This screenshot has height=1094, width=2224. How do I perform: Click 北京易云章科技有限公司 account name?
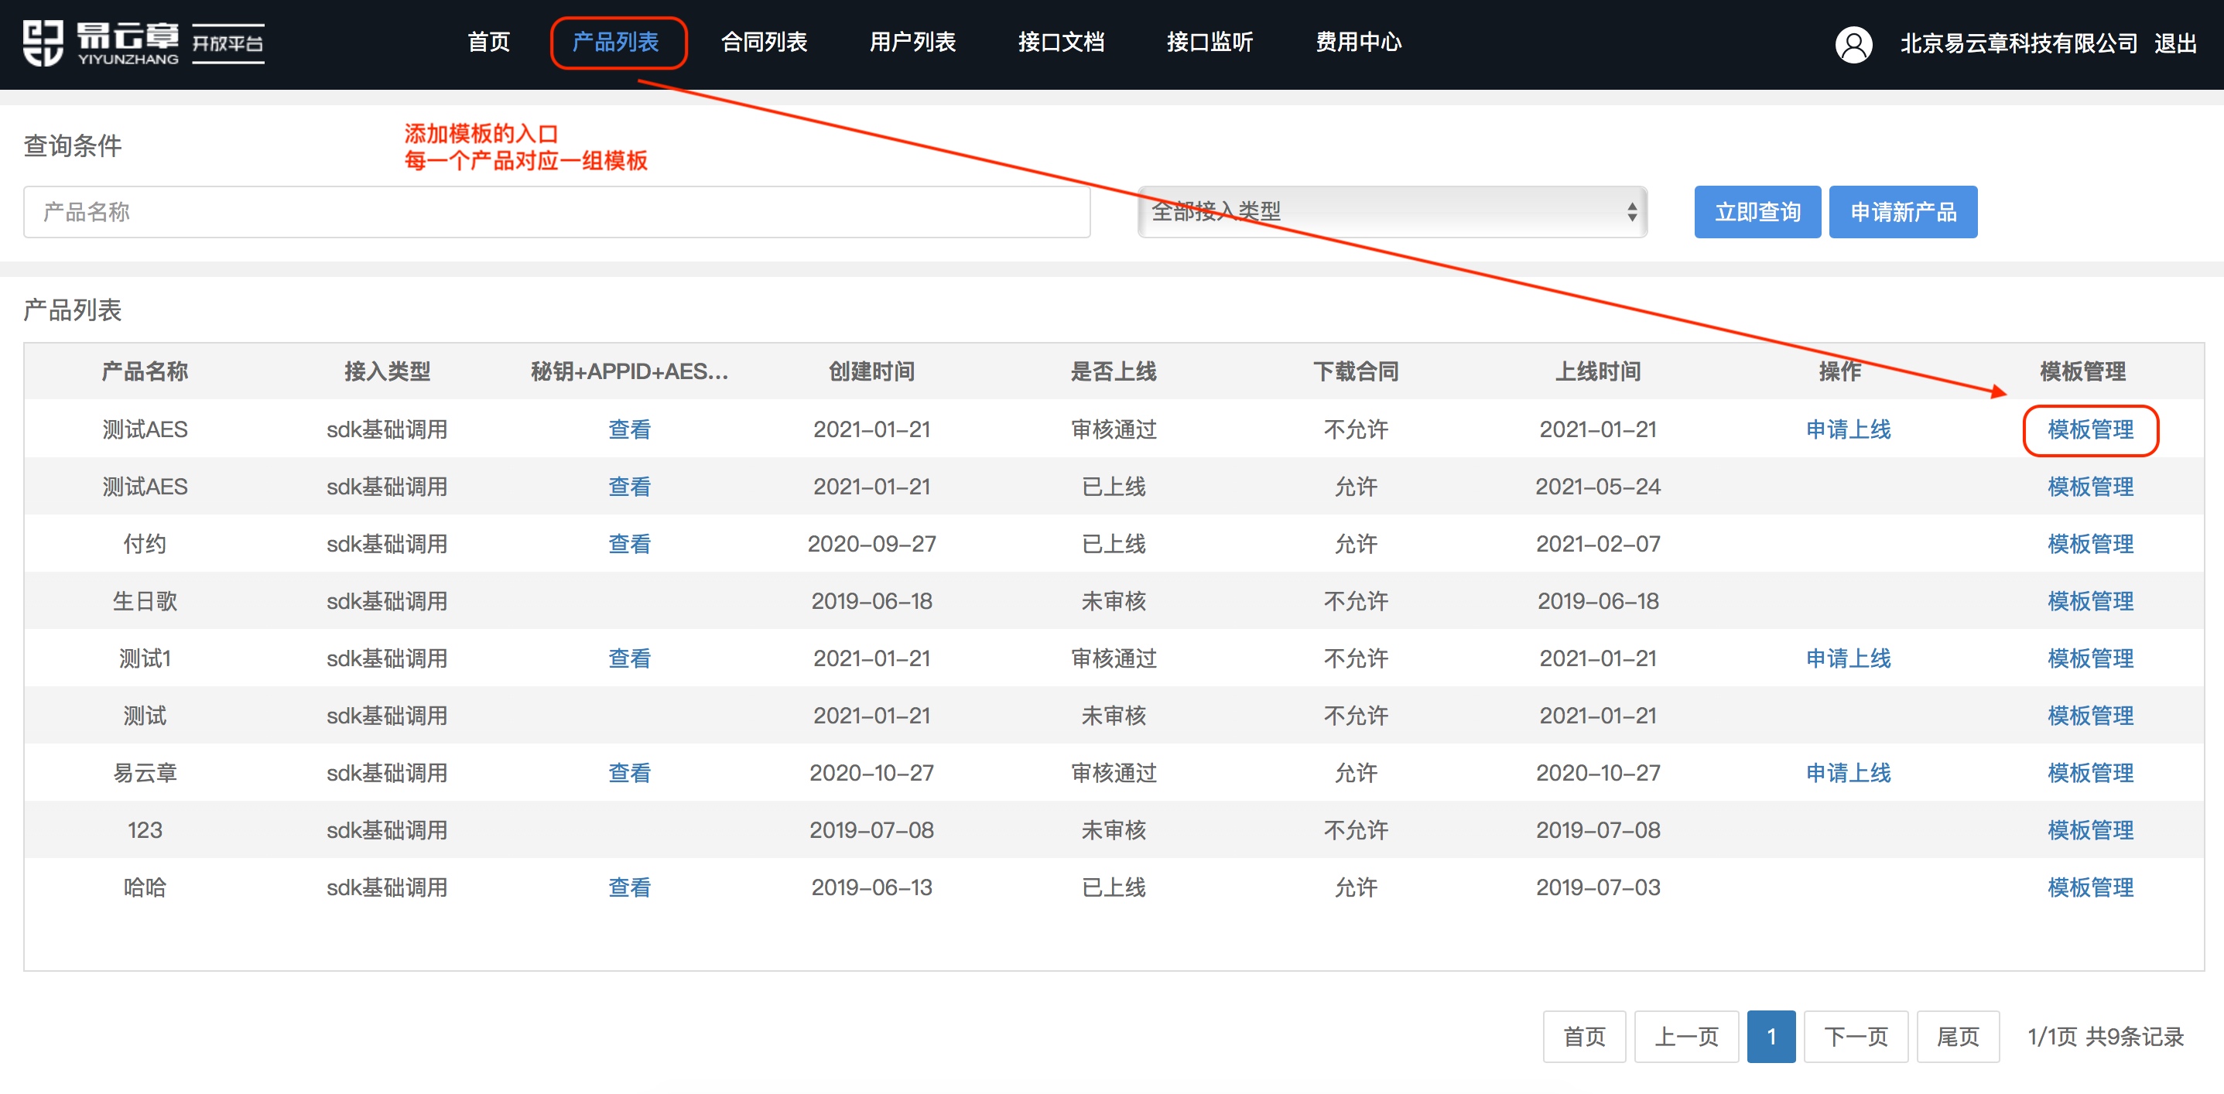coord(2018,43)
